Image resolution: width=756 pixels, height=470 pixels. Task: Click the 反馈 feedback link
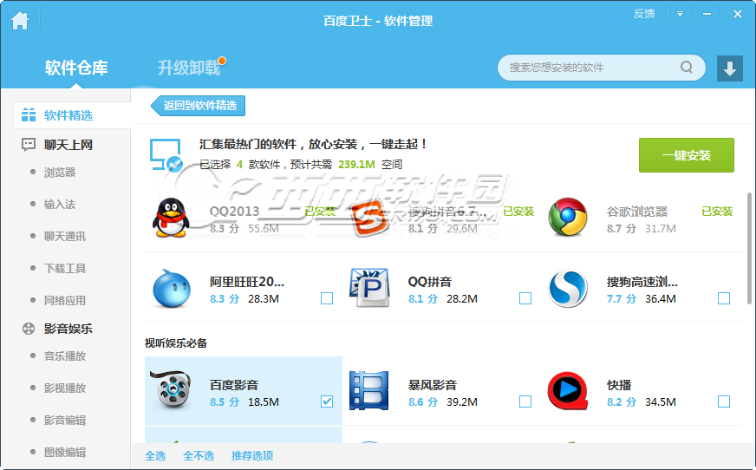pos(644,14)
